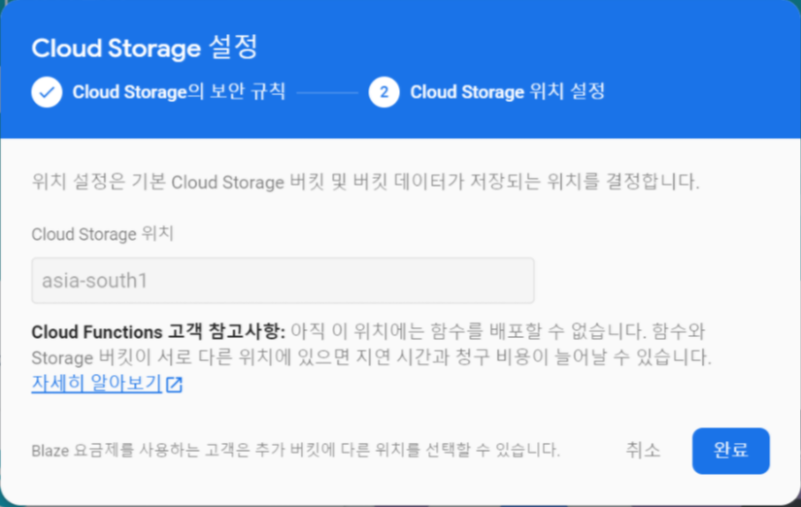Click the bold Cloud Functions 고객 참고사항 heading
This screenshot has width=801, height=507.
click(158, 332)
